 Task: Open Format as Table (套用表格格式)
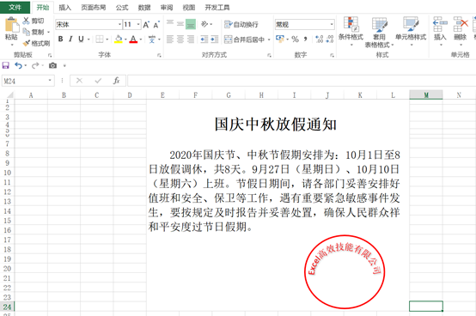379,32
